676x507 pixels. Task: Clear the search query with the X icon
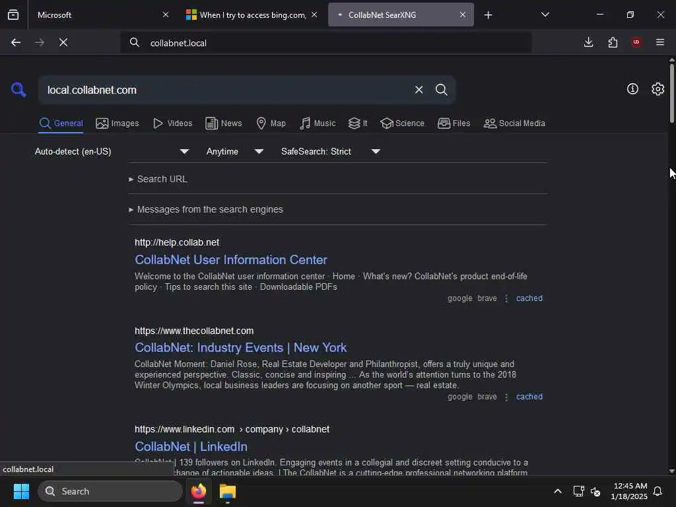click(419, 90)
